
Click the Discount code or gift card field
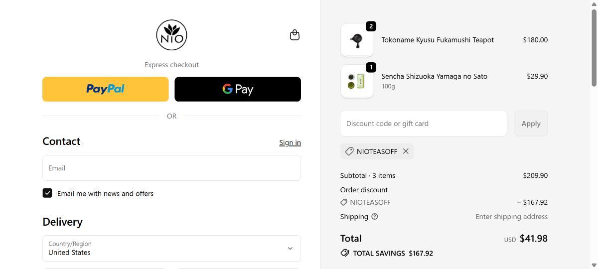click(424, 124)
